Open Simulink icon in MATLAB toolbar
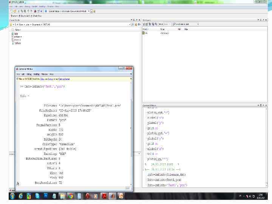Image resolution: width=272 pixels, height=204 pixels. 35,11
